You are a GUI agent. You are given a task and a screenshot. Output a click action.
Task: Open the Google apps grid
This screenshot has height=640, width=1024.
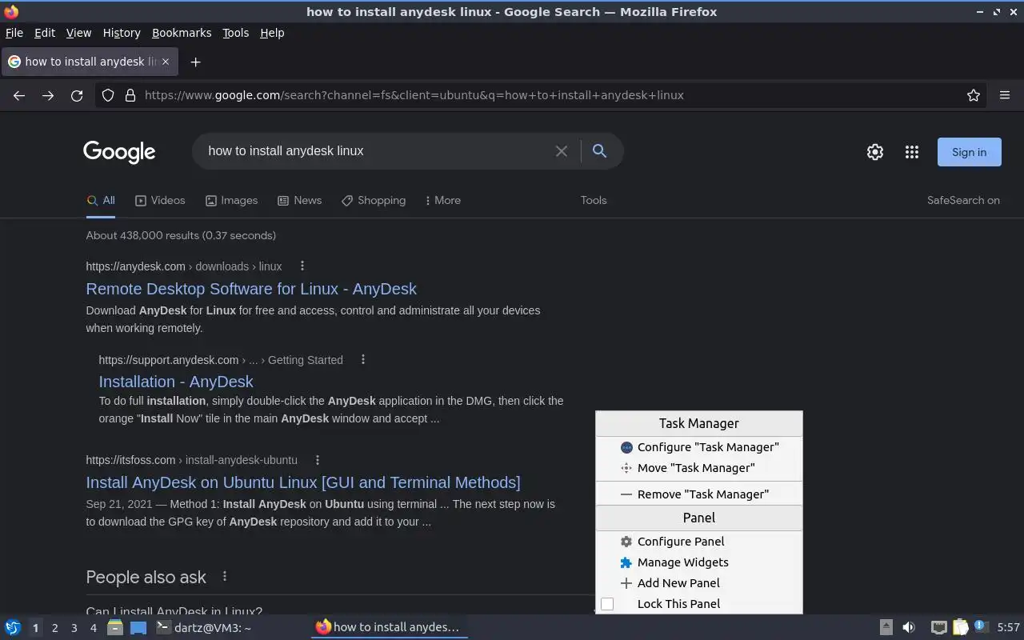click(912, 152)
